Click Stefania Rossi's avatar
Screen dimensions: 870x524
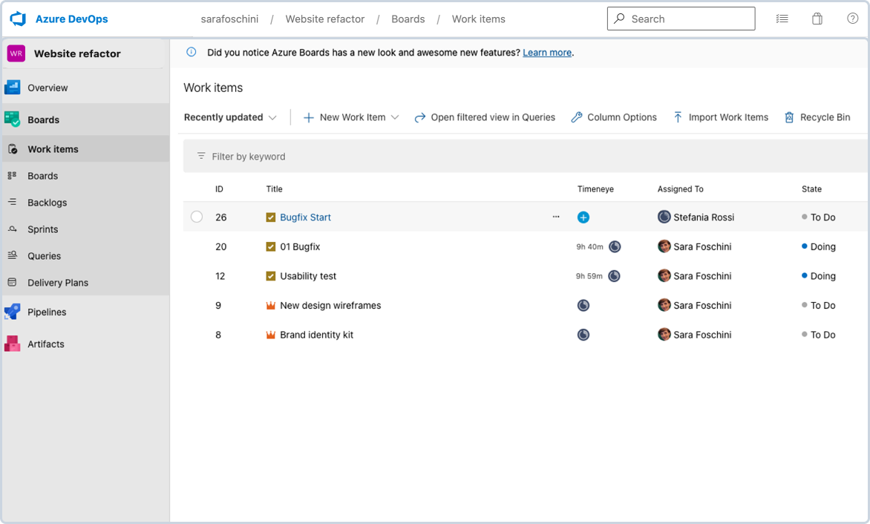click(x=664, y=217)
